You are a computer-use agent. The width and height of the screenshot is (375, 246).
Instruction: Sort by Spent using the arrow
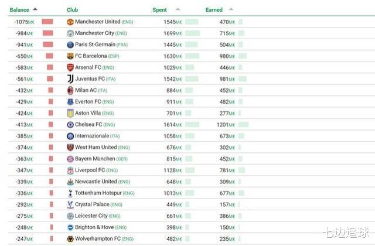coord(178,9)
